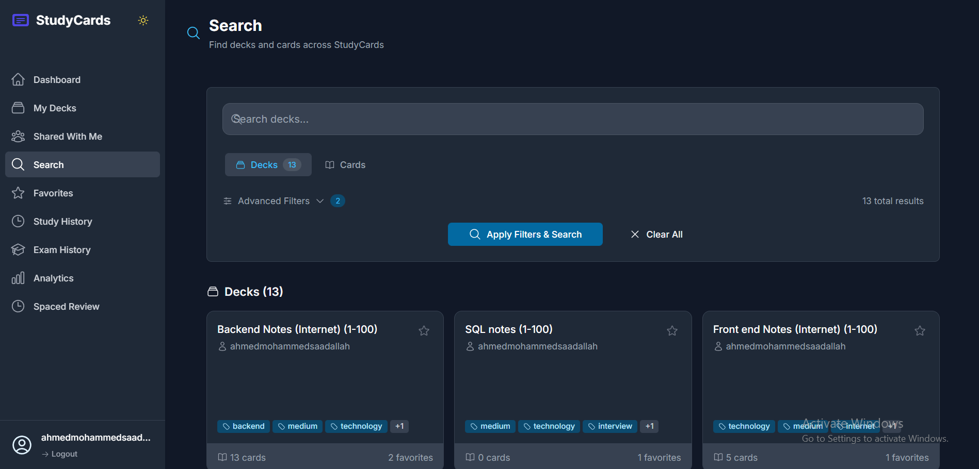Click the Exam History graduation cap icon
The width and height of the screenshot is (979, 469).
18,249
